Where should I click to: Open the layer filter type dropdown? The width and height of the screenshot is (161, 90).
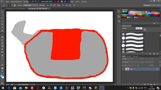128,59
